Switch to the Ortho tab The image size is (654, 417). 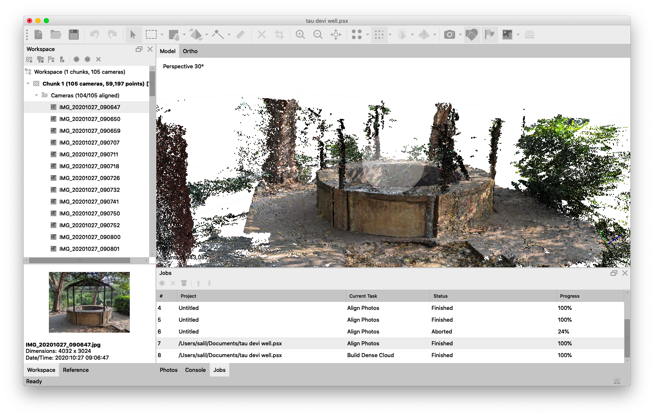pyautogui.click(x=190, y=51)
